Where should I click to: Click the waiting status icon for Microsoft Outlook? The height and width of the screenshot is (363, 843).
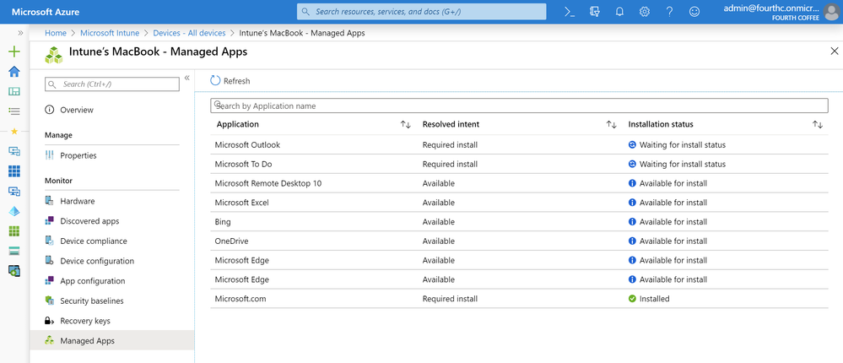[x=632, y=144]
